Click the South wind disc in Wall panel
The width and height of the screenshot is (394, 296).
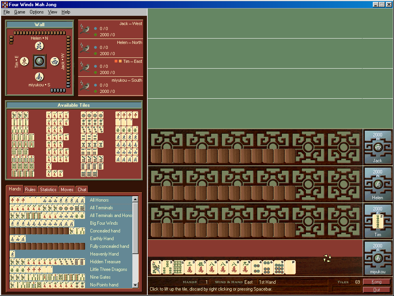(x=39, y=77)
